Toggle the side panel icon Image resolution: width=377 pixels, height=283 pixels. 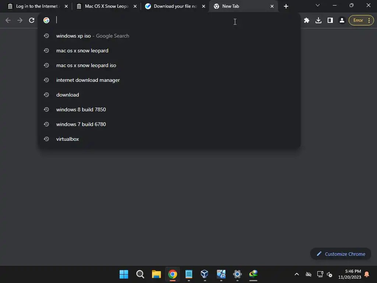pos(330,20)
